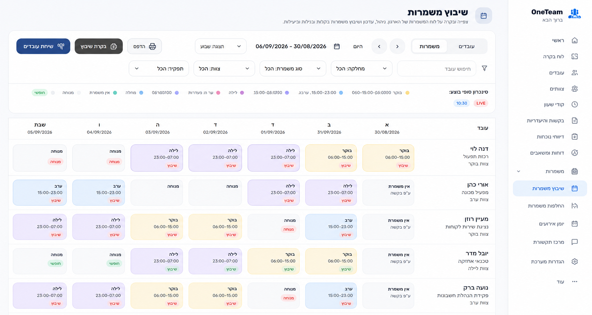Screen dimensions: 592x315
Task: Click yellow בוקר legend dot
Action: (407, 93)
